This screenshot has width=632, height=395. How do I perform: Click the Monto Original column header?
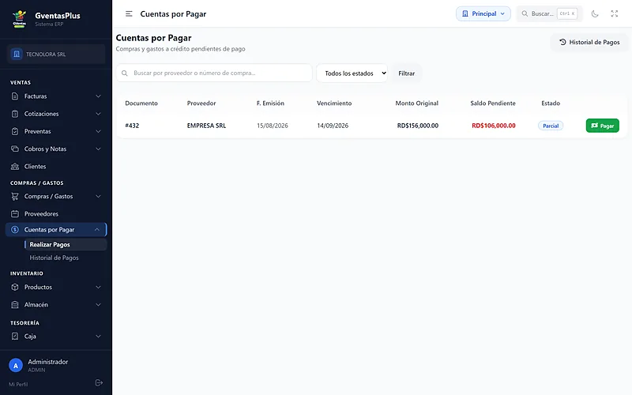pos(417,103)
